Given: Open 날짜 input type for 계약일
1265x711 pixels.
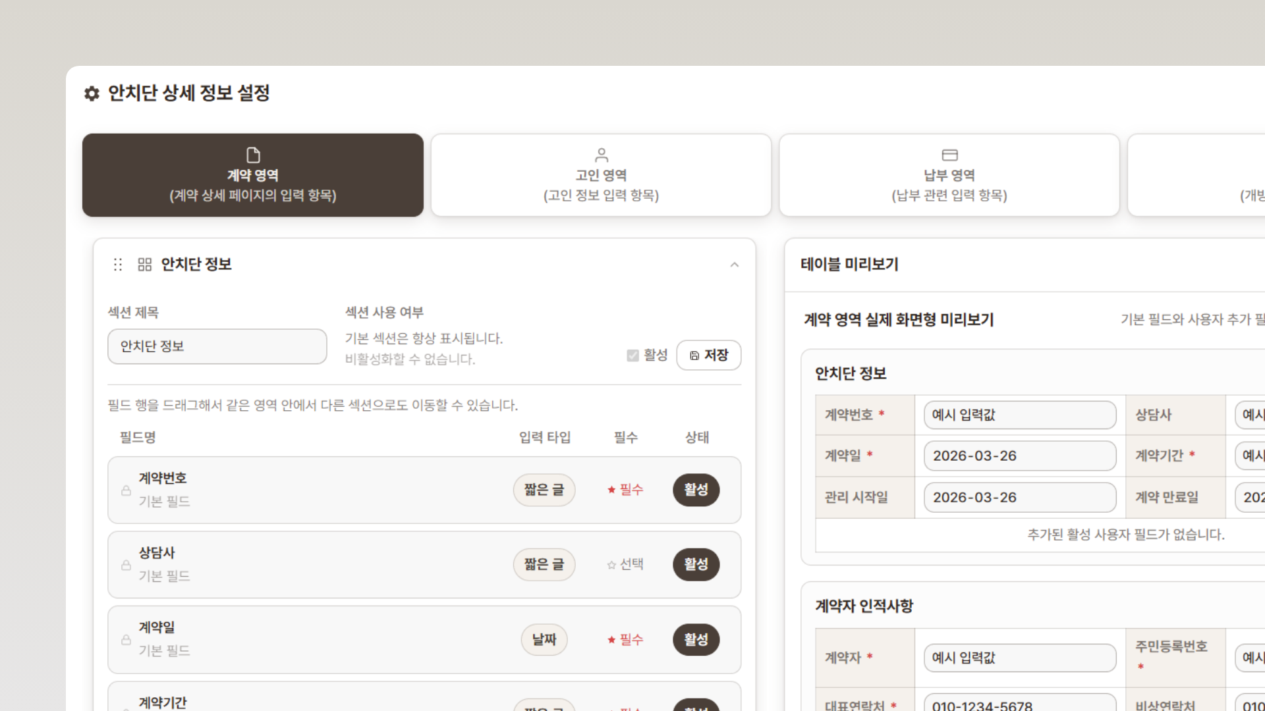Looking at the screenshot, I should 544,639.
